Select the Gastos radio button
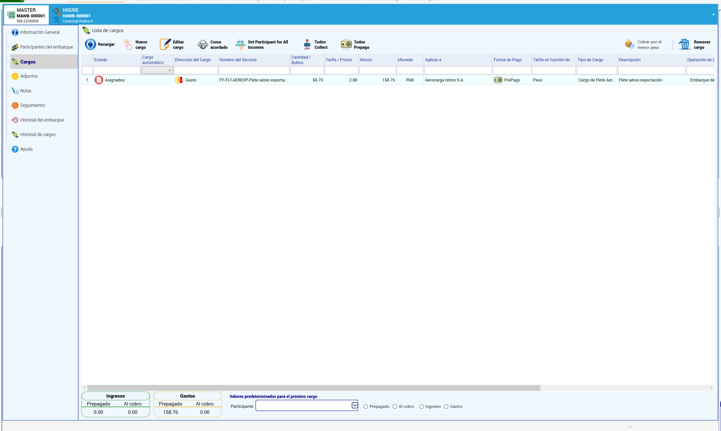This screenshot has height=431, width=721. (446, 407)
